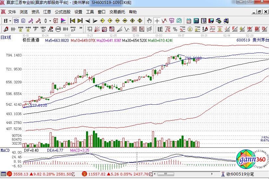269x179 pixels.
Task: Click the 极反通道 indicator label
Action: [x=31, y=41]
